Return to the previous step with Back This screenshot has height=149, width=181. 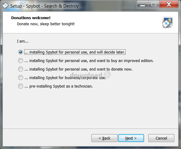coord(104,138)
